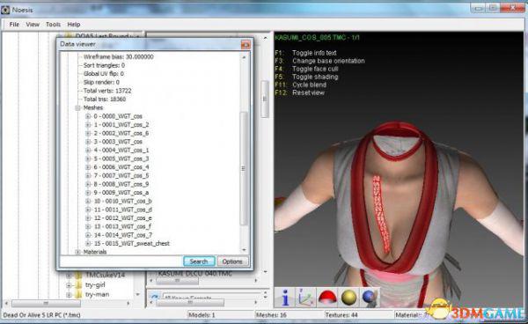
Task: Click the TMCsukeV14 folder icon
Action: point(78,276)
